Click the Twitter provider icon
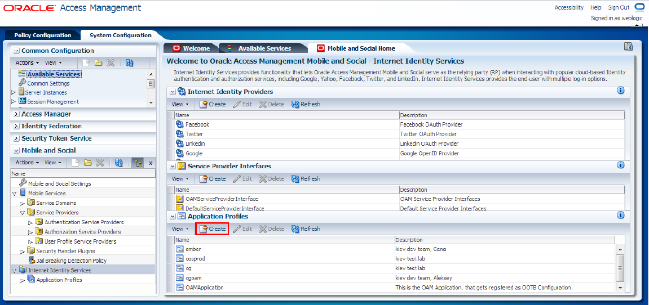Image resolution: width=649 pixels, height=305 pixels. tap(180, 134)
